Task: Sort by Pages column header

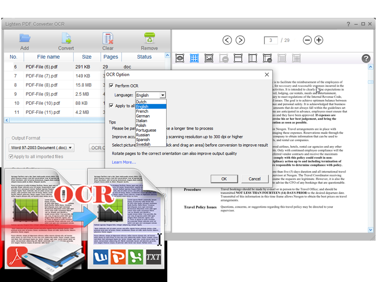Action: click(x=111, y=57)
